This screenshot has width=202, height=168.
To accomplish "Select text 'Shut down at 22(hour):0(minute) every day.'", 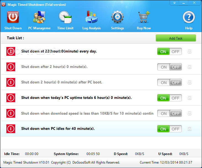I will tap(59, 51).
